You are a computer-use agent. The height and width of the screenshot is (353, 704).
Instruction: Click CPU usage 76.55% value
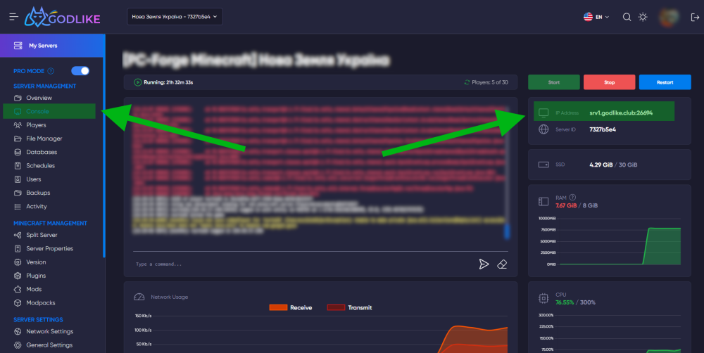(565, 303)
